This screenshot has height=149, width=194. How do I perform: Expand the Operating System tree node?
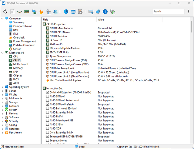click(3, 87)
